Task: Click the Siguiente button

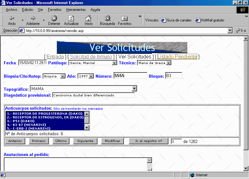Action: point(85,141)
